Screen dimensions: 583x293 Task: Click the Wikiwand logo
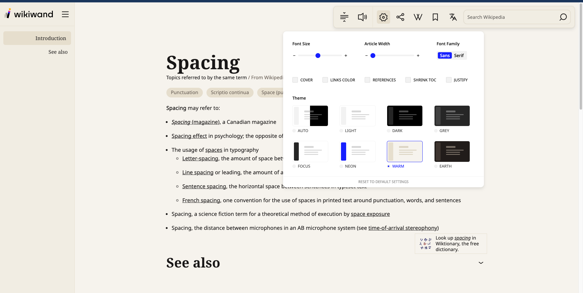29,14
